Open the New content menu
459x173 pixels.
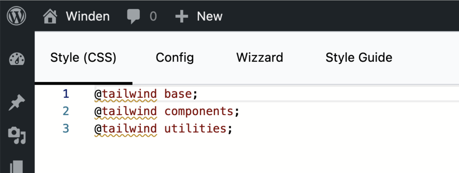[210, 17]
